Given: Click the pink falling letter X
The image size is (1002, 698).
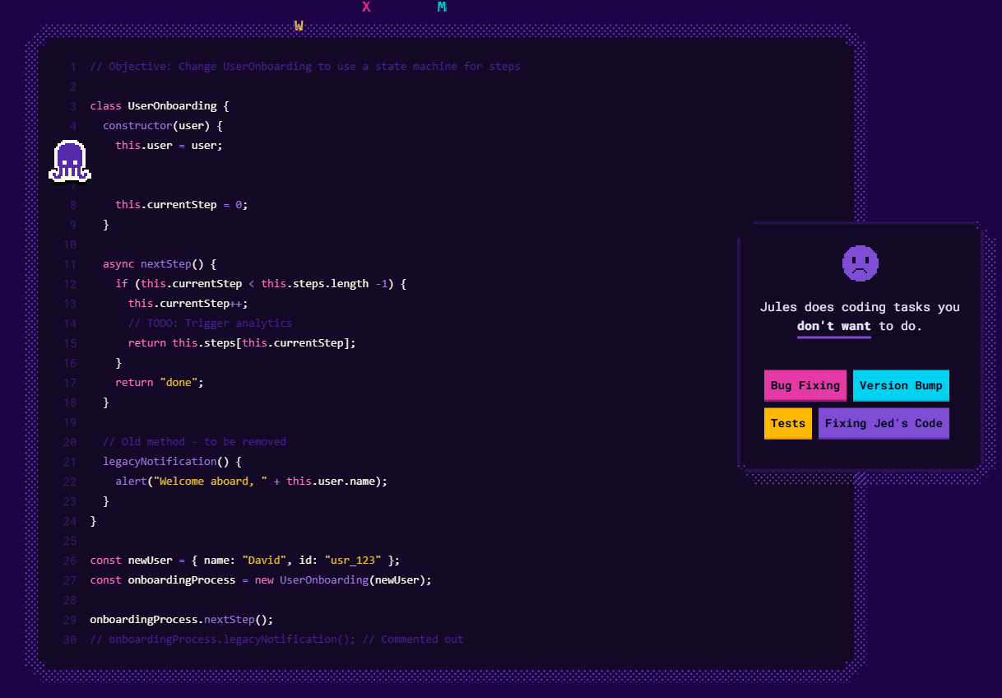Looking at the screenshot, I should [366, 7].
